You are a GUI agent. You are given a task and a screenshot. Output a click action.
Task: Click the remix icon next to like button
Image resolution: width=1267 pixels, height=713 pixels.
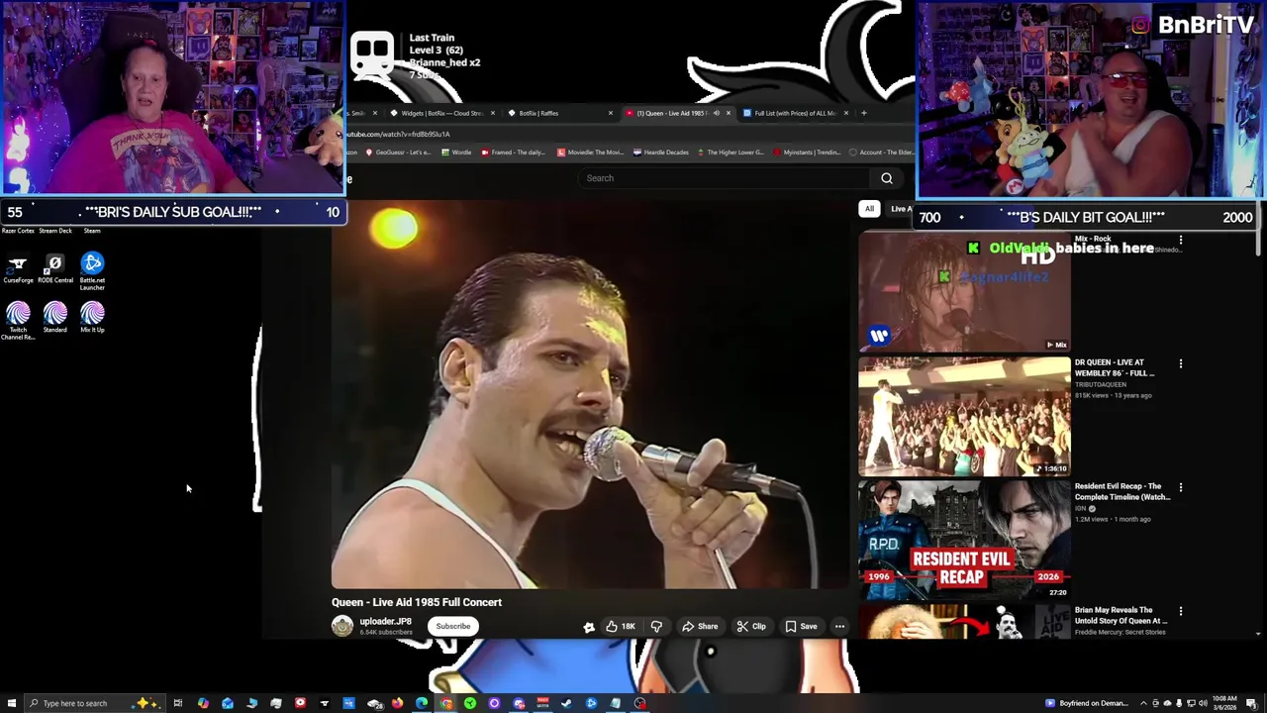coord(589,626)
